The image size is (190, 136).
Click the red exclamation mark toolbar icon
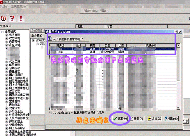point(21,18)
